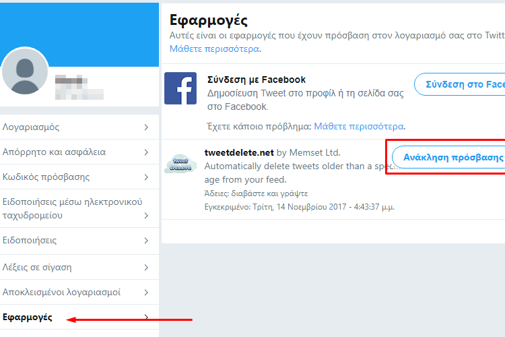Open Ειδοποιήσεις μέσω ηλεκτρονικού ταχυδρομείου
505x337 pixels.
[x=79, y=208]
